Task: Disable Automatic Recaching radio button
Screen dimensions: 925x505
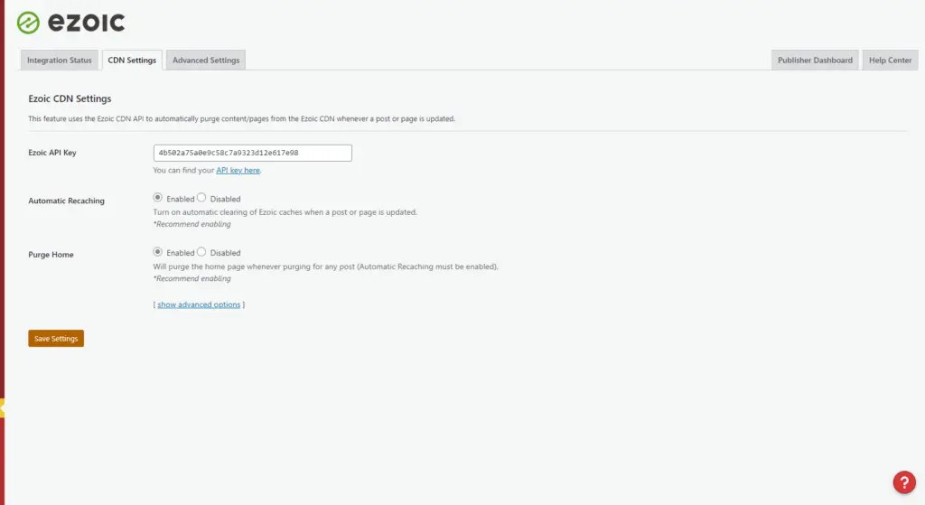Action: (201, 198)
